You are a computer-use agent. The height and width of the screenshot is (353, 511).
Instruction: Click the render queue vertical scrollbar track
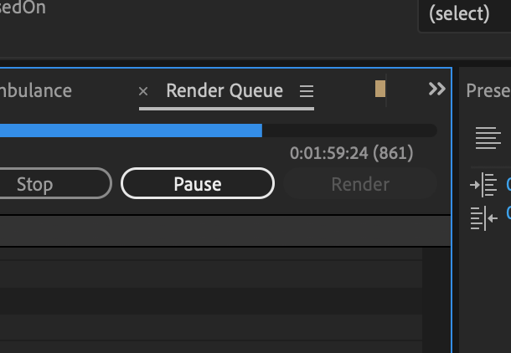(x=436, y=300)
